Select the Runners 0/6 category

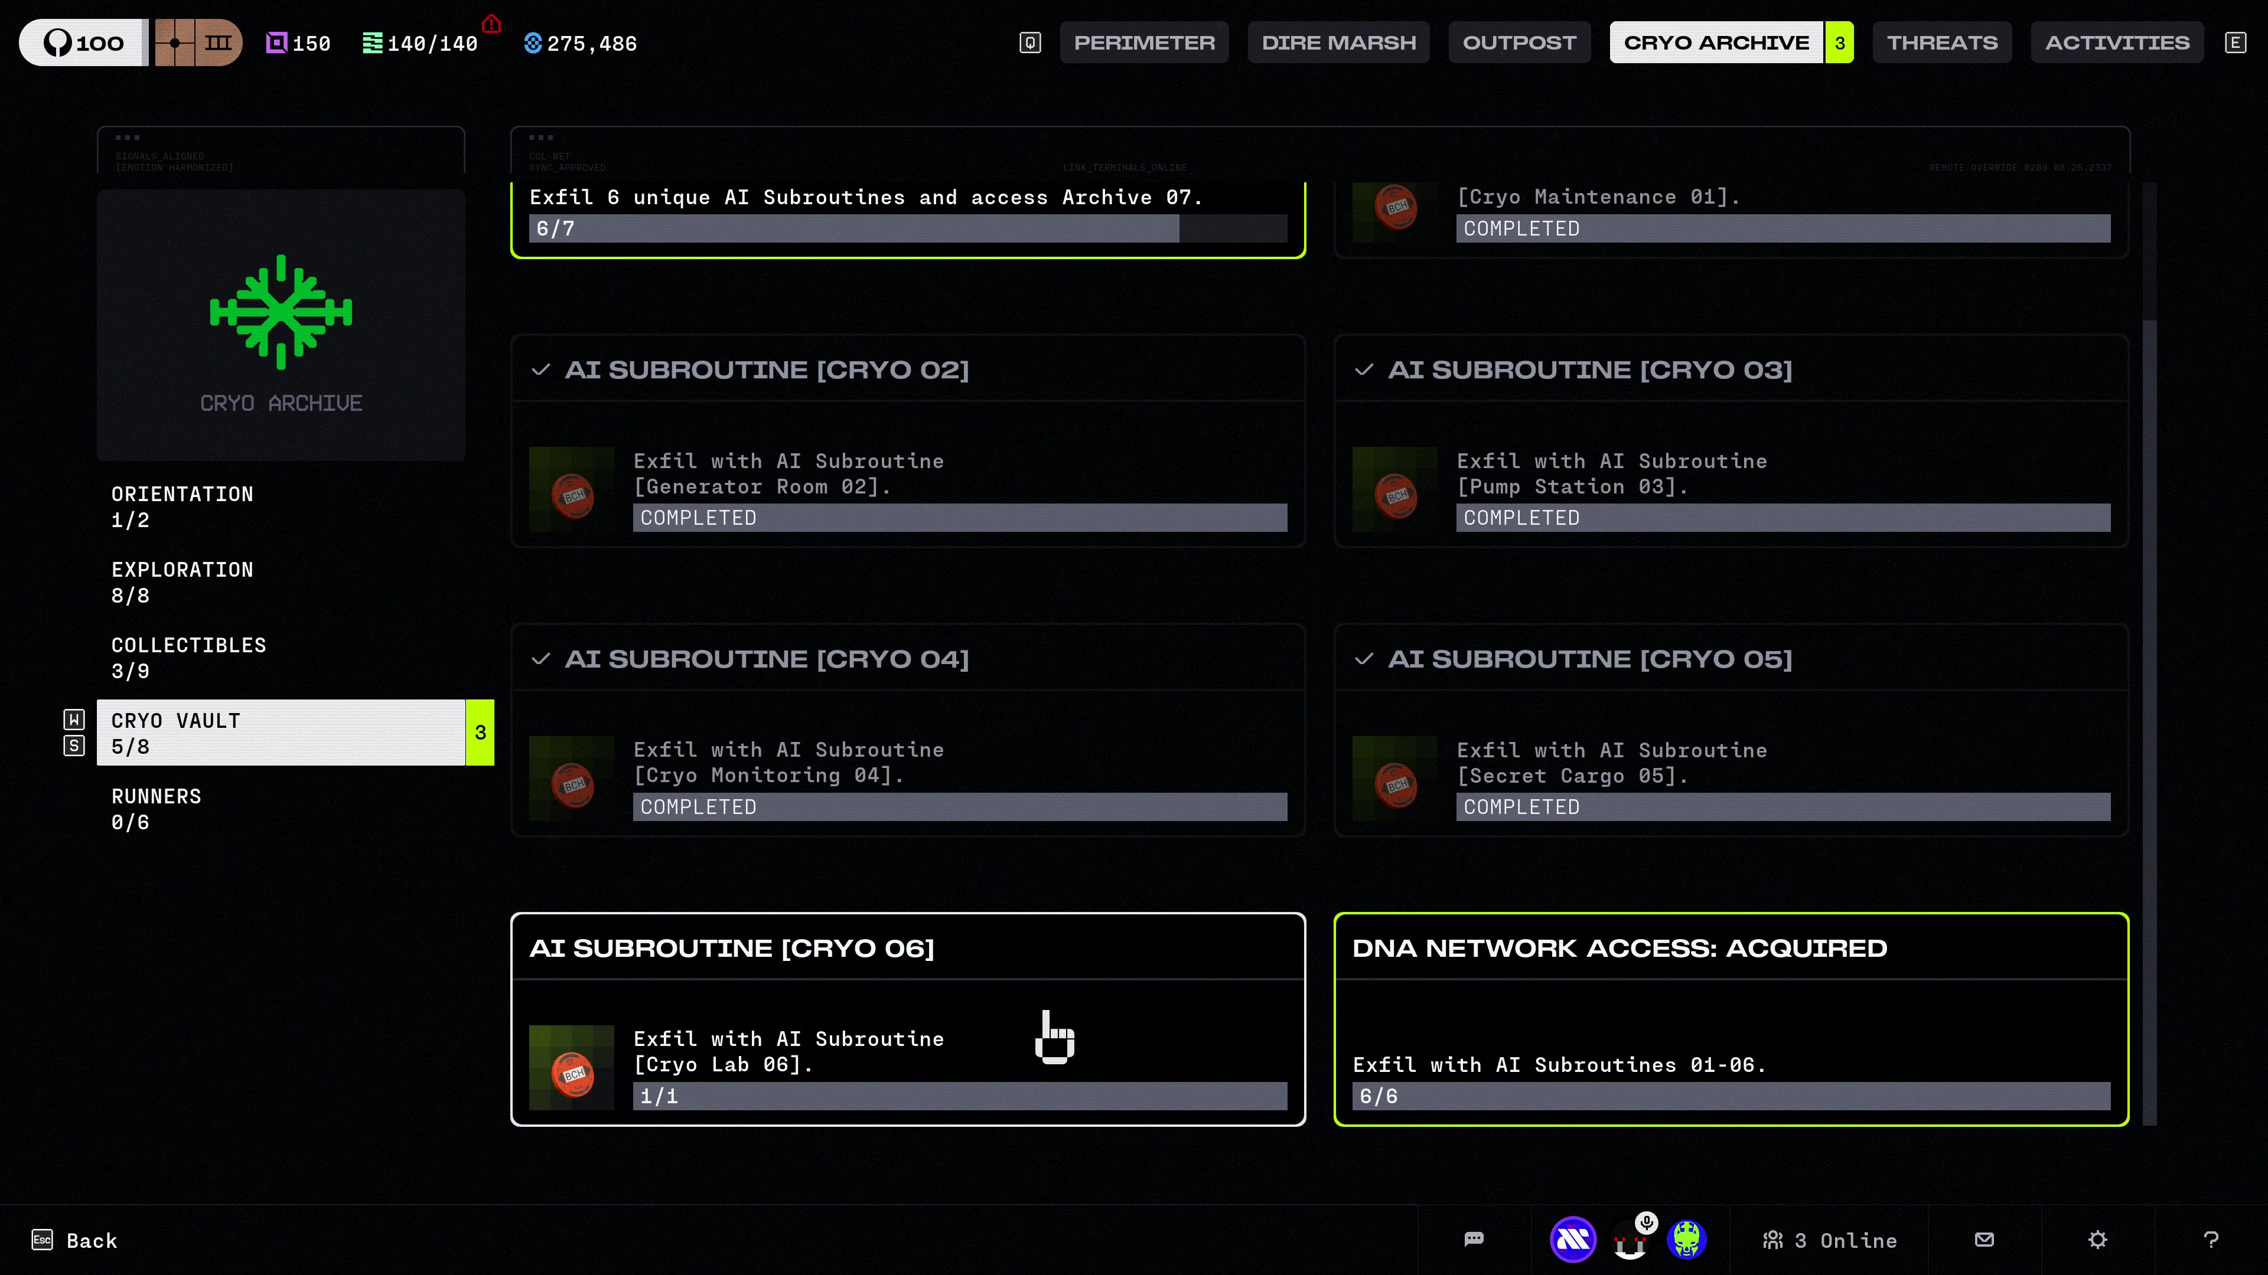point(281,809)
